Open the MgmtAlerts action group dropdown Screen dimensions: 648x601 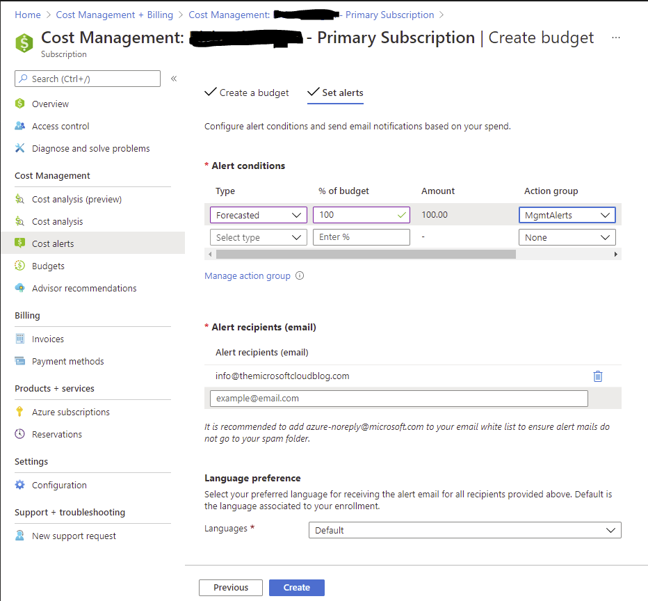pos(567,215)
